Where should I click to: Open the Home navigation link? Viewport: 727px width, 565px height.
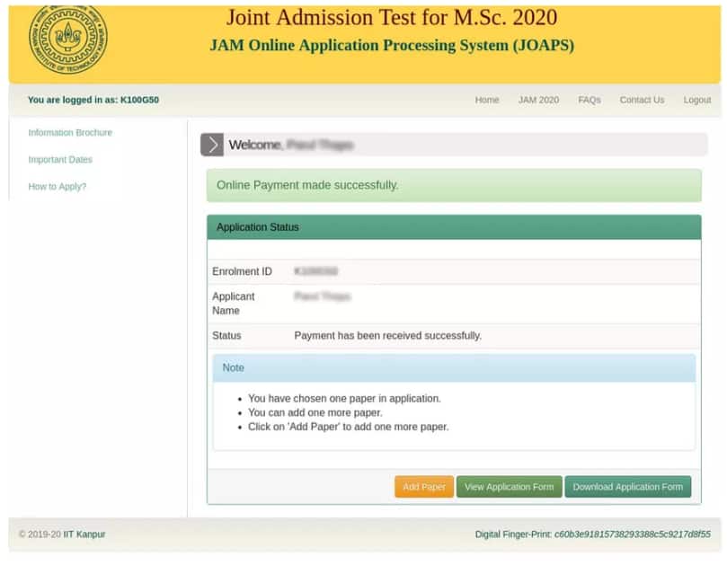486,100
